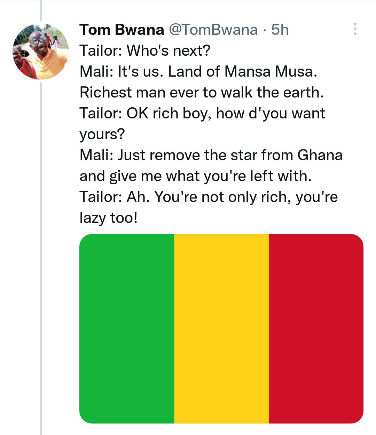This screenshot has height=435, width=376.
Task: Click the word "Ghana" in the tweet
Action: coord(320,155)
